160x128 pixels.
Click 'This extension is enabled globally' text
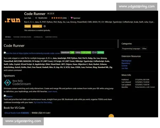point(37,30)
